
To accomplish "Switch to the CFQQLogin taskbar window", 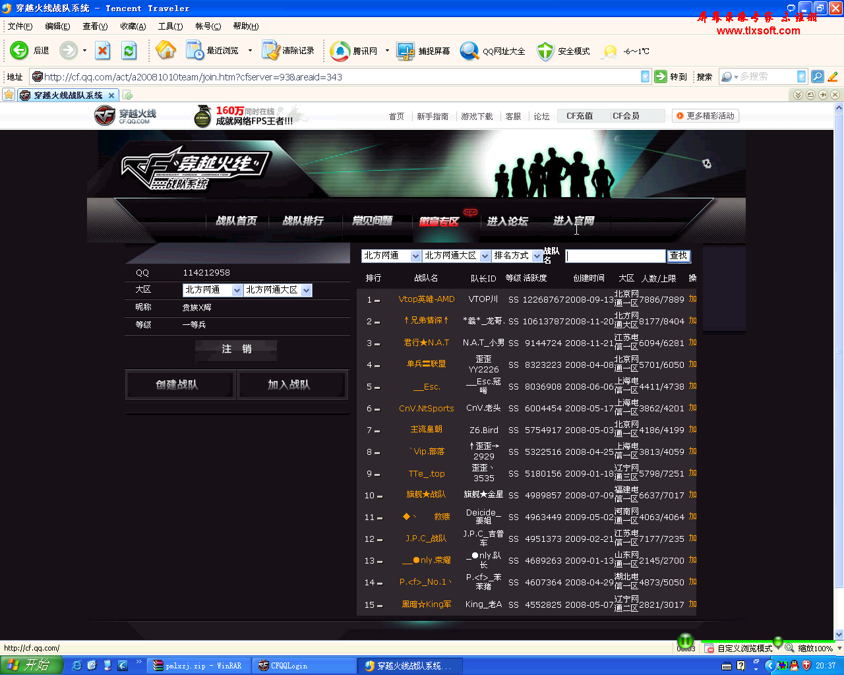I will coord(305,666).
